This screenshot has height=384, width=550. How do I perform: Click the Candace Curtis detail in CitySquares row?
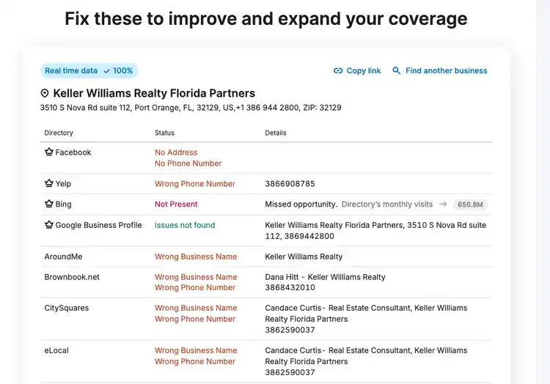(x=366, y=313)
